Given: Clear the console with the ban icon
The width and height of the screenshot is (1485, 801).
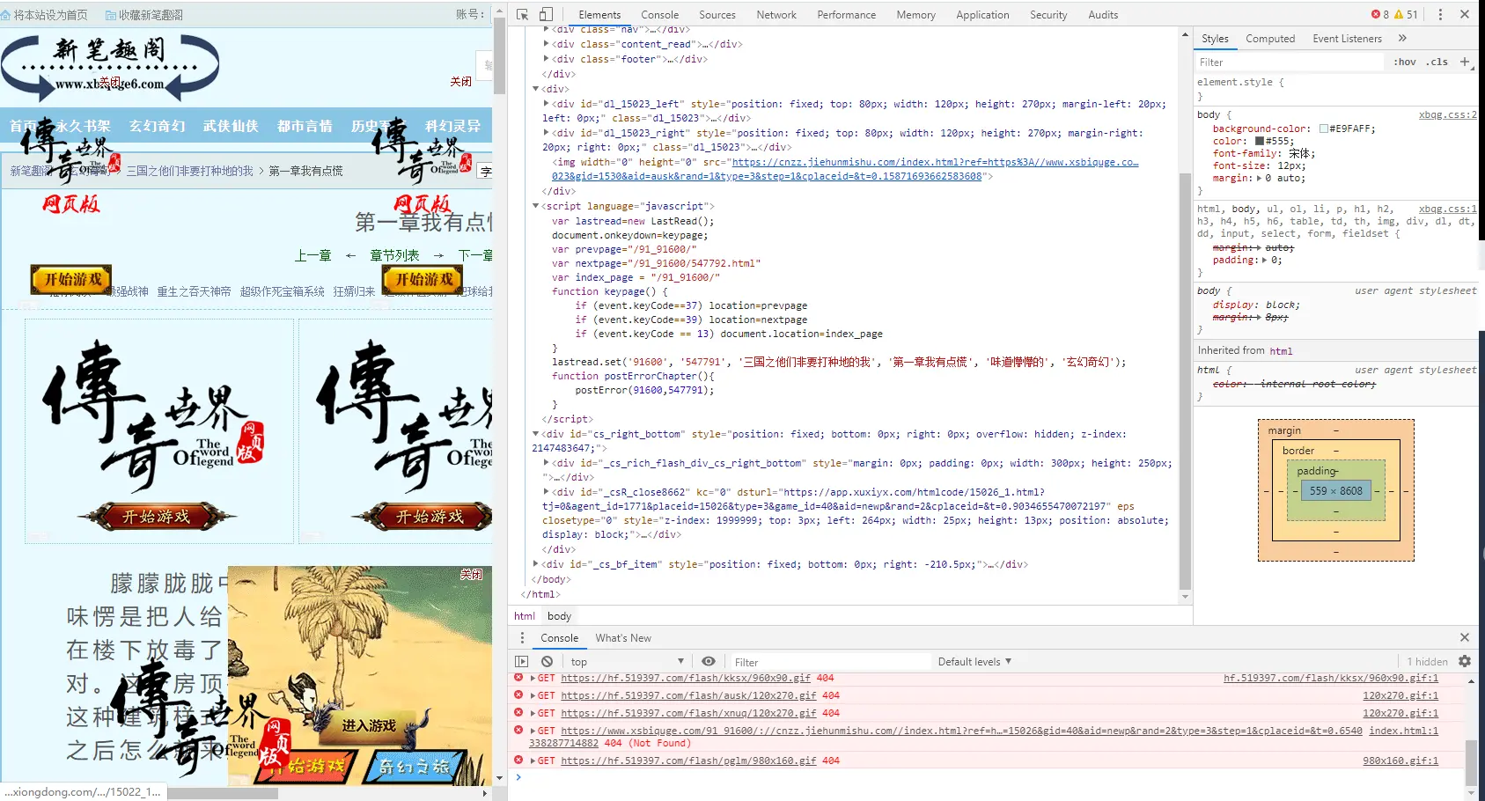Looking at the screenshot, I should [x=547, y=661].
